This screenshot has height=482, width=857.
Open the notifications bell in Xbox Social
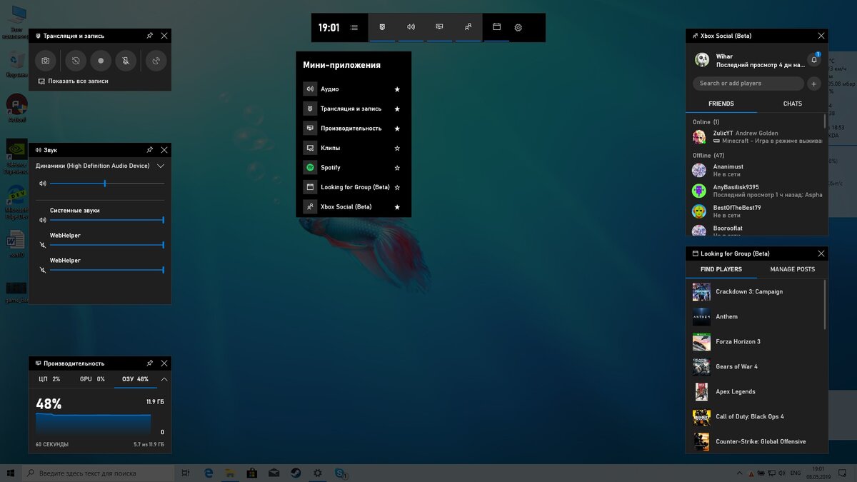(x=813, y=60)
